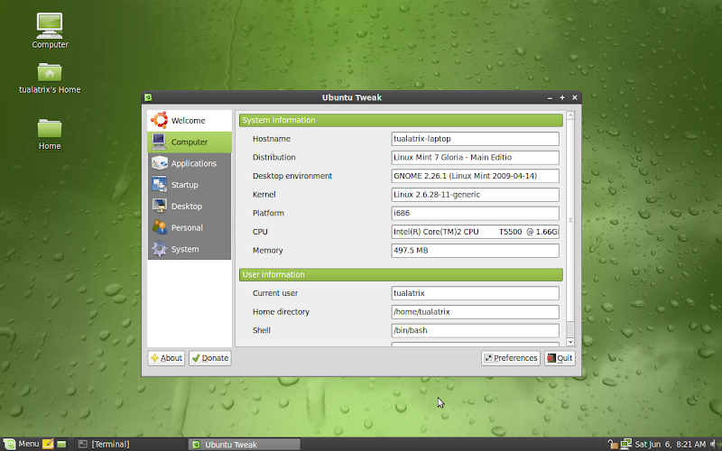Open the Computer desktop icon
This screenshot has height=451, width=722.
point(50,30)
